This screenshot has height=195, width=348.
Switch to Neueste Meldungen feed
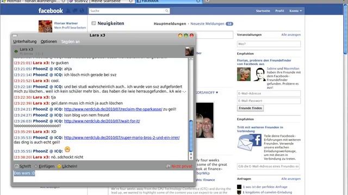(207, 24)
